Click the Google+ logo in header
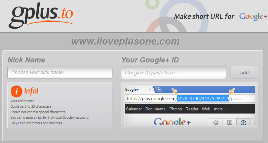 (253, 17)
